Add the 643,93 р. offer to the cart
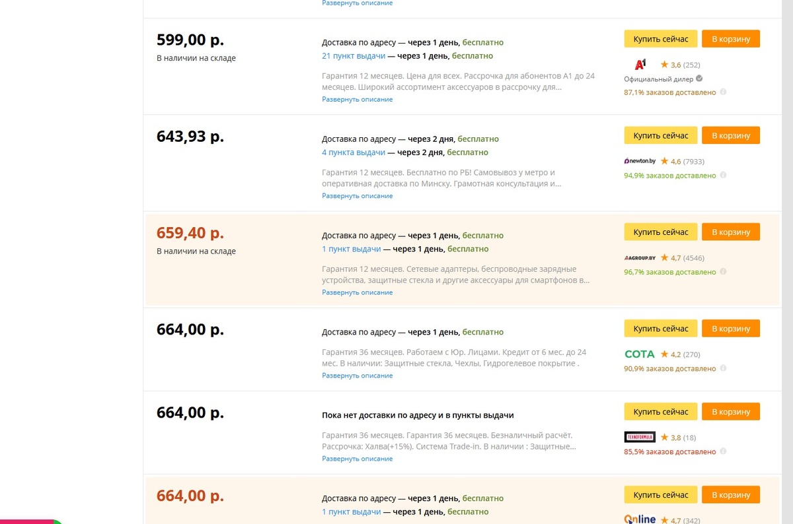This screenshot has height=524, width=793. point(730,135)
